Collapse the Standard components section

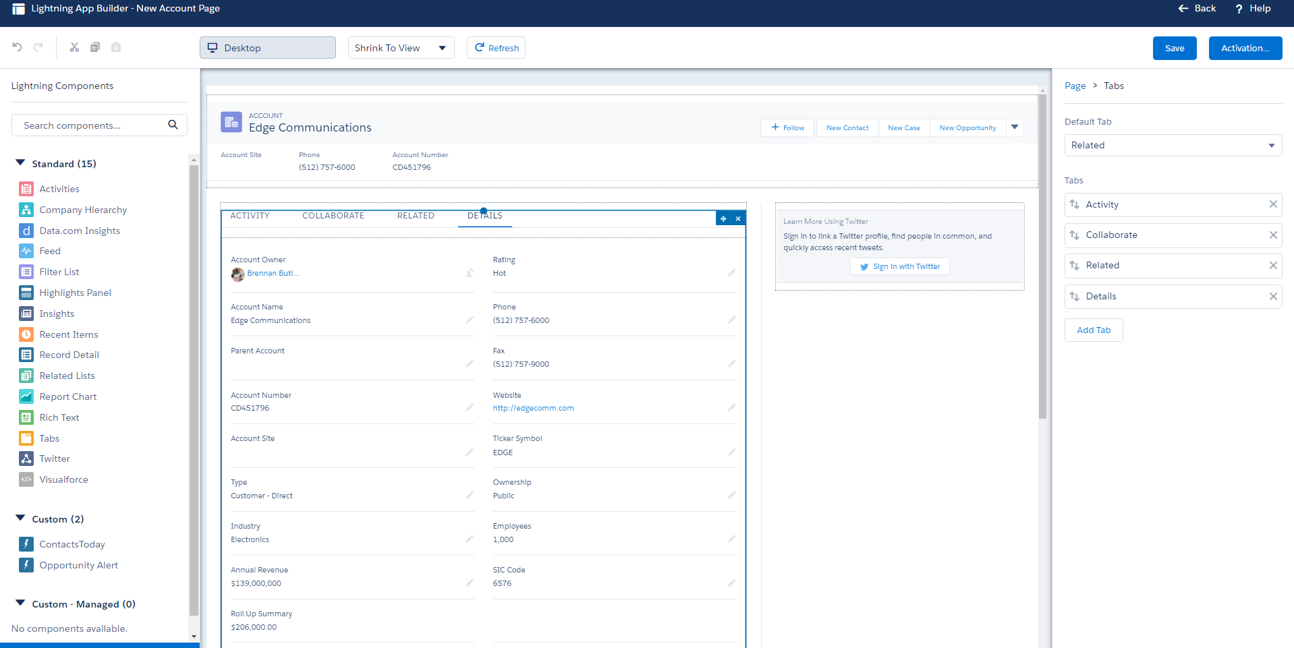coord(20,163)
